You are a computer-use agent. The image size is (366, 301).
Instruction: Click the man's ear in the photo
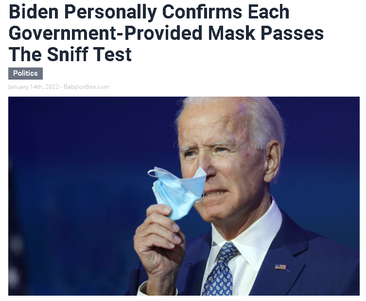click(272, 161)
